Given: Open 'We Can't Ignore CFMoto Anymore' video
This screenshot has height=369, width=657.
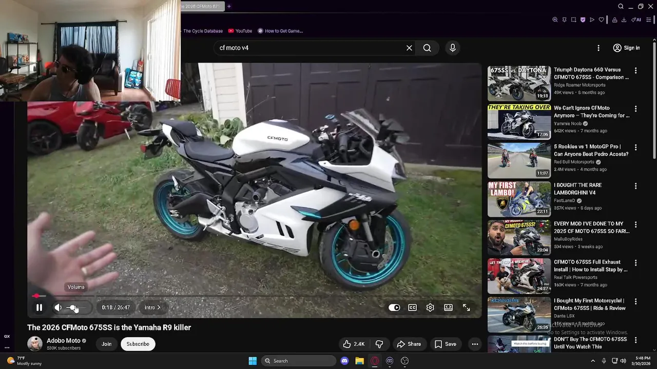Looking at the screenshot, I should (x=591, y=112).
